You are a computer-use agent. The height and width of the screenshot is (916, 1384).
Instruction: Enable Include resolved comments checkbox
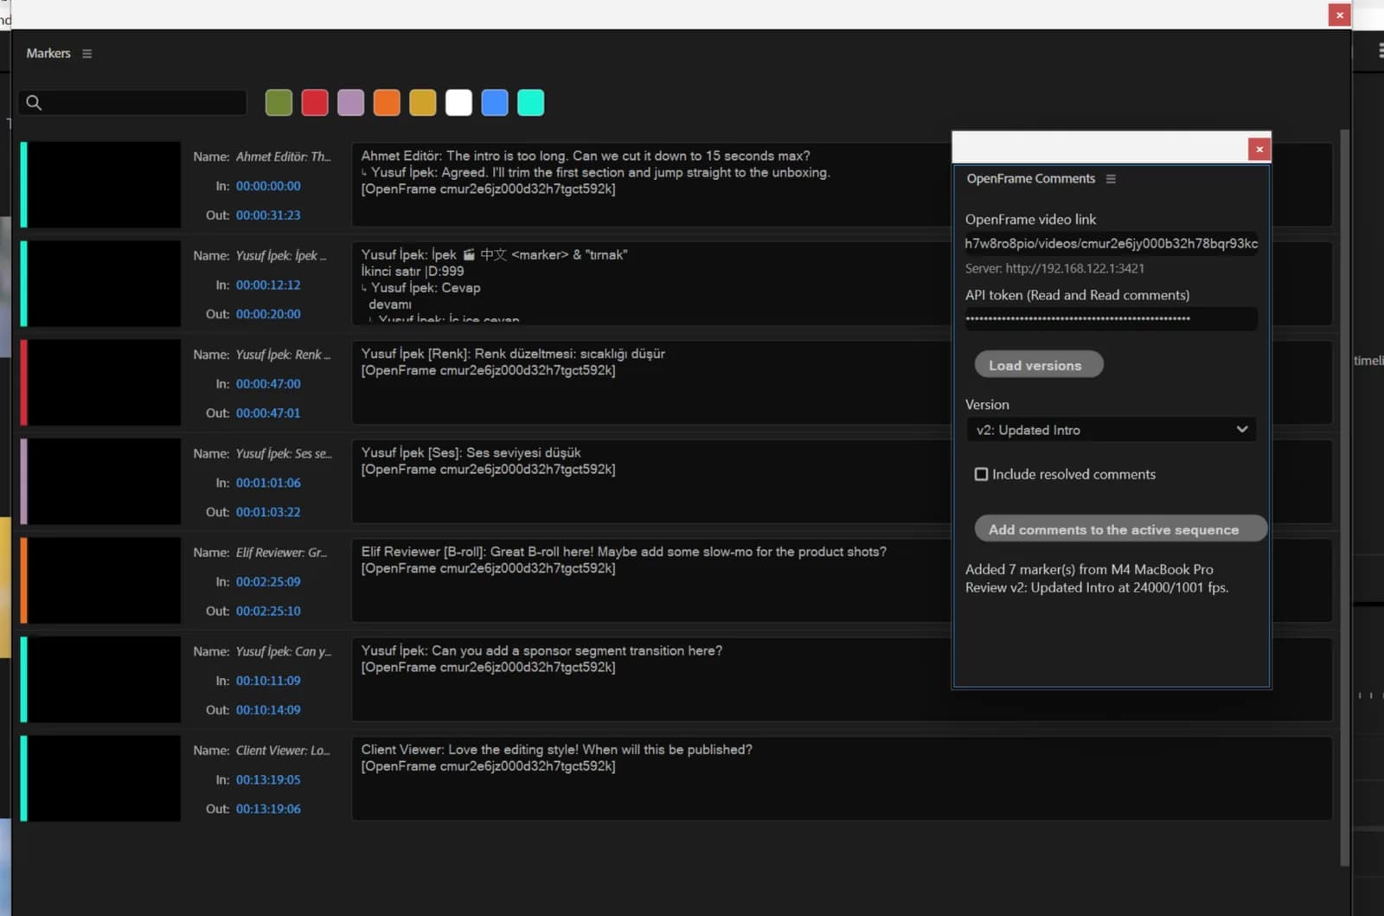[x=981, y=474]
